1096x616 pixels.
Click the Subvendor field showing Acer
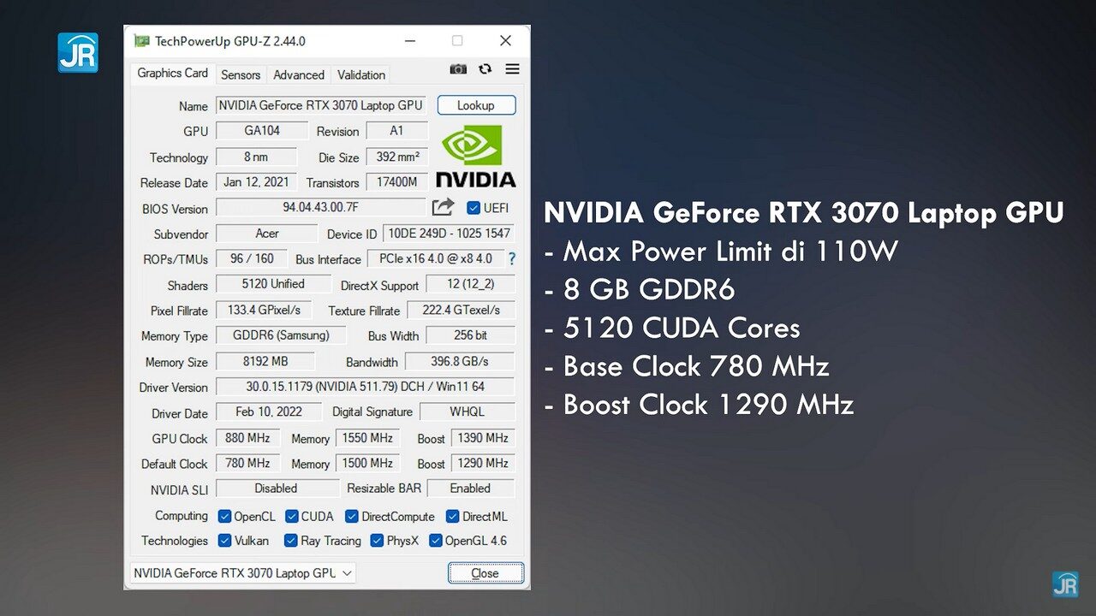pos(267,233)
